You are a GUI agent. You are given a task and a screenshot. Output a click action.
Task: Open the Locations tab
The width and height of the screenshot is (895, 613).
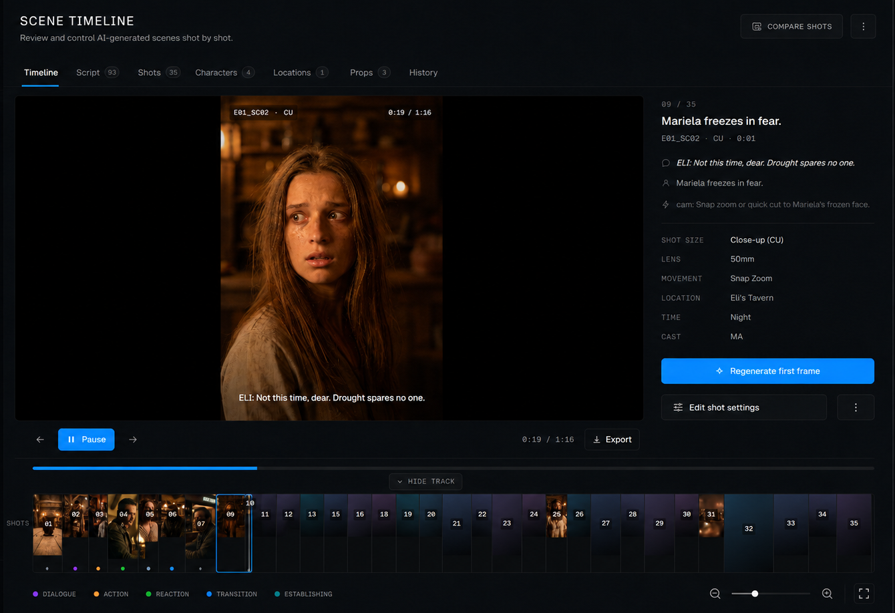(300, 73)
